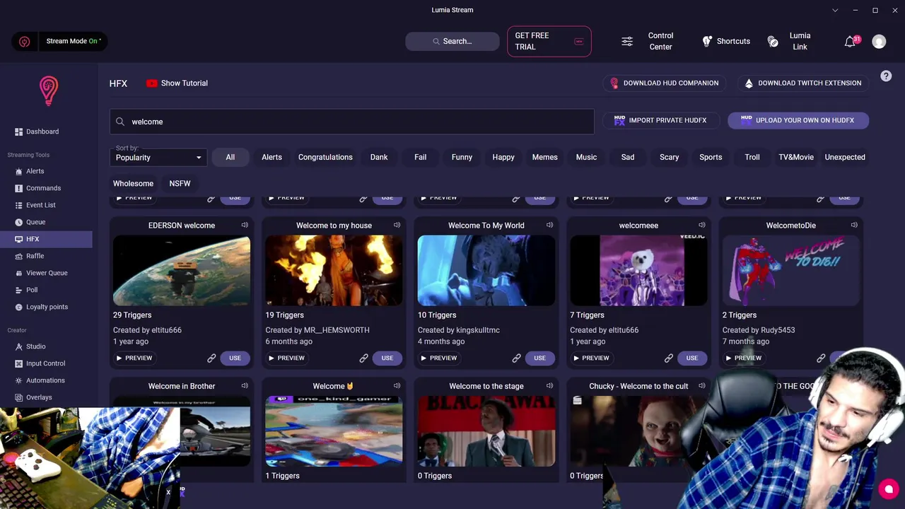Focus the top Search box

coord(452,42)
